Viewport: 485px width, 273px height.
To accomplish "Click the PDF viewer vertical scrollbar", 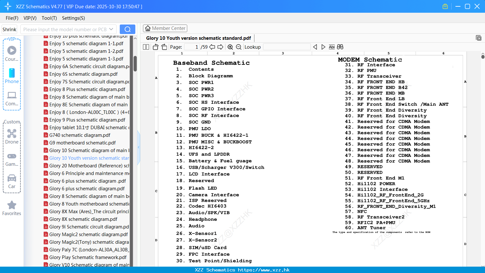I will click(483, 57).
